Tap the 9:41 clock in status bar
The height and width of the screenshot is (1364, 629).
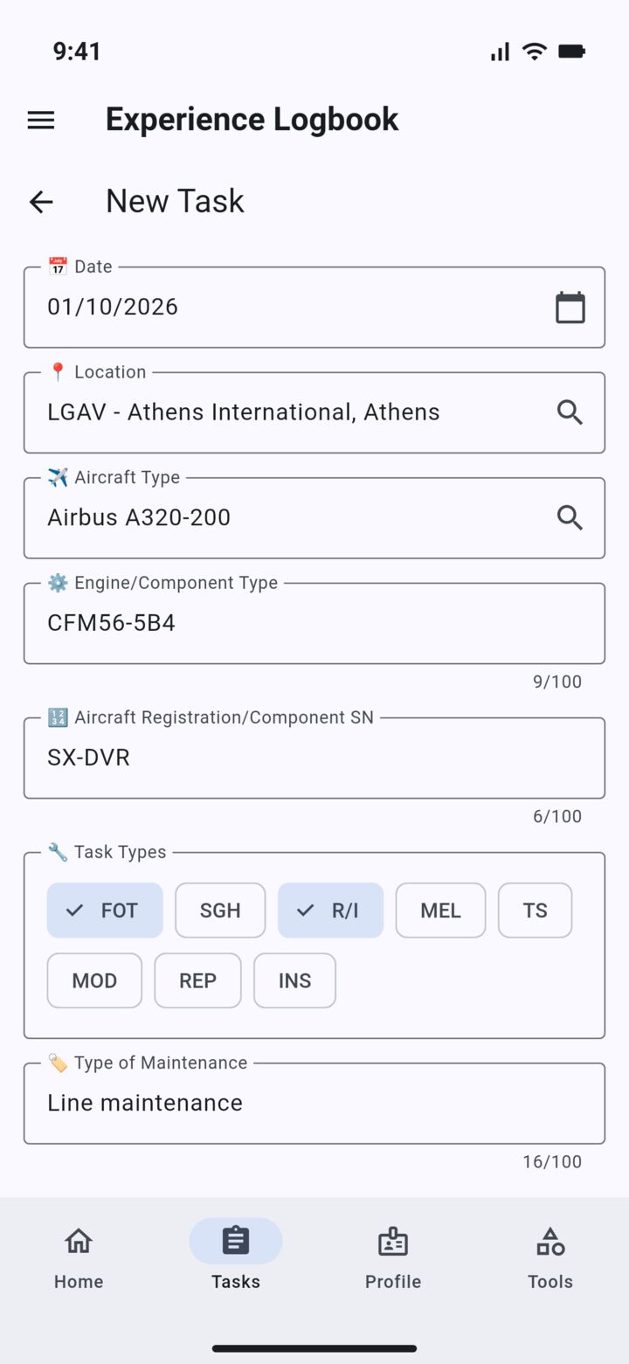tap(77, 52)
